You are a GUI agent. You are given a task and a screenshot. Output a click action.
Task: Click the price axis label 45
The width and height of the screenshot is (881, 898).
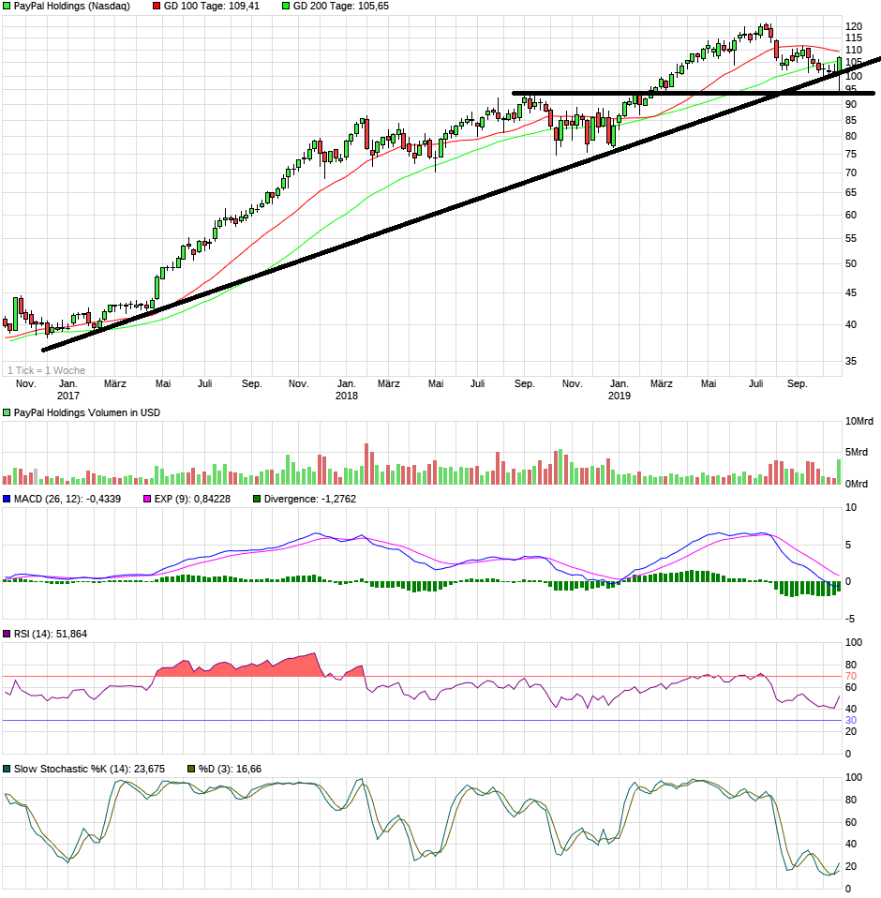[x=851, y=293]
